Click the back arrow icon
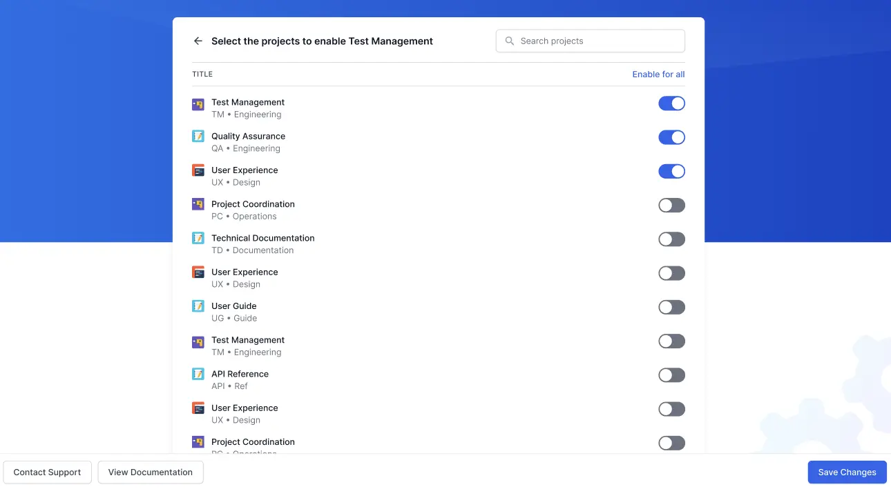 [x=198, y=41]
